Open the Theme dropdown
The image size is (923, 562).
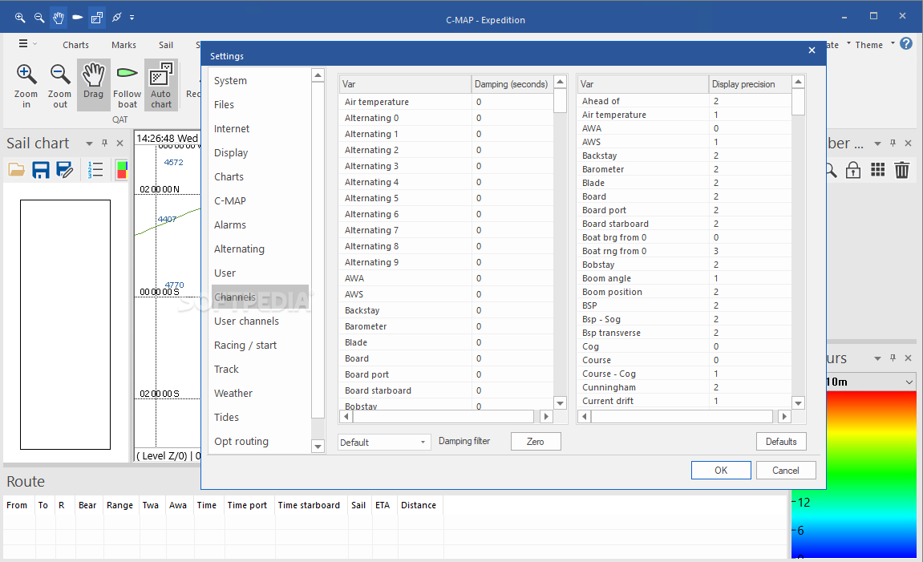pyautogui.click(x=875, y=45)
